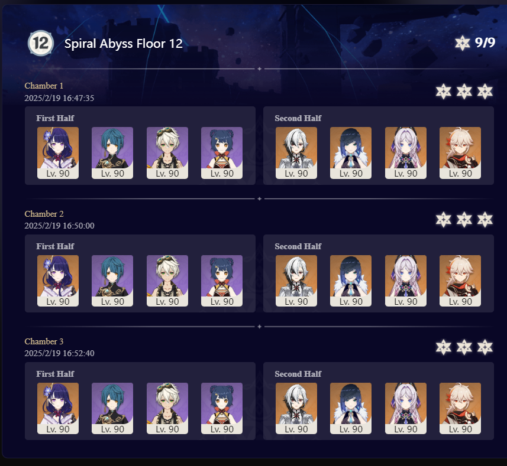The width and height of the screenshot is (507, 466).
Task: Click the middle star icon of Chamber 3
Action: (464, 347)
